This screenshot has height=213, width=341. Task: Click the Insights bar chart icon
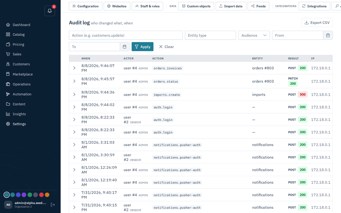[x=8, y=114]
